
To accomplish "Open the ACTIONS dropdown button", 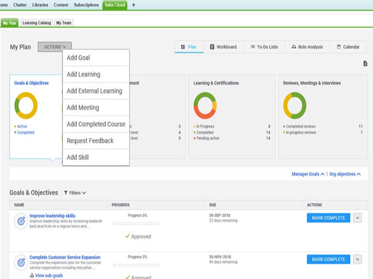I will [x=55, y=47].
